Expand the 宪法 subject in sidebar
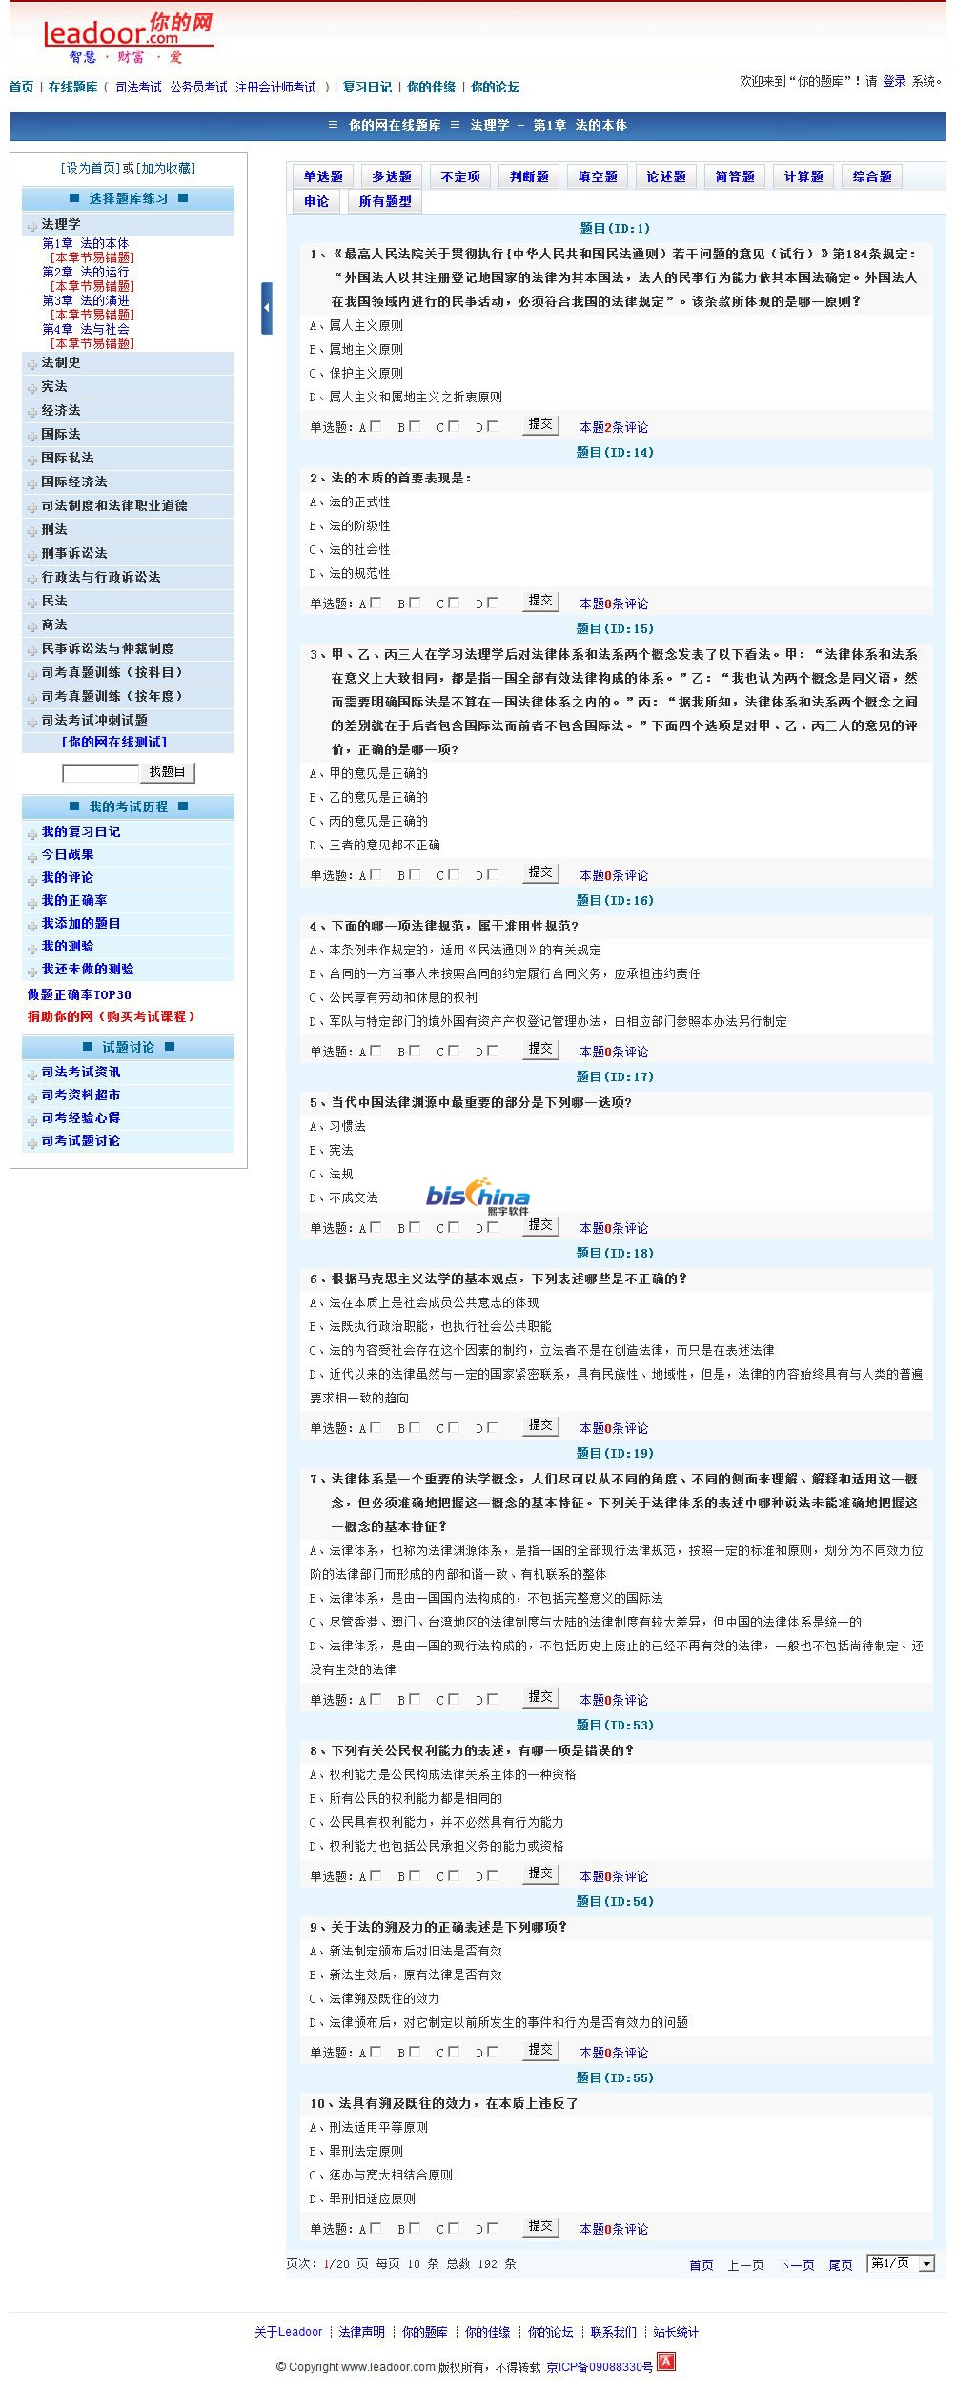Viewport: 956px width, 2394px height. [54, 386]
